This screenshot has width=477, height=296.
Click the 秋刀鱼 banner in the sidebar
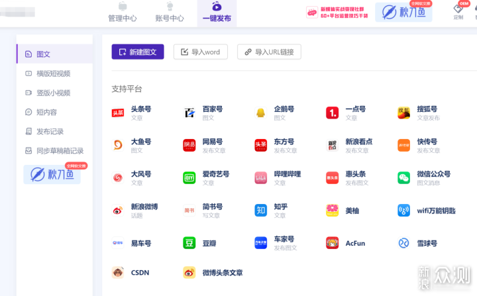click(x=52, y=174)
